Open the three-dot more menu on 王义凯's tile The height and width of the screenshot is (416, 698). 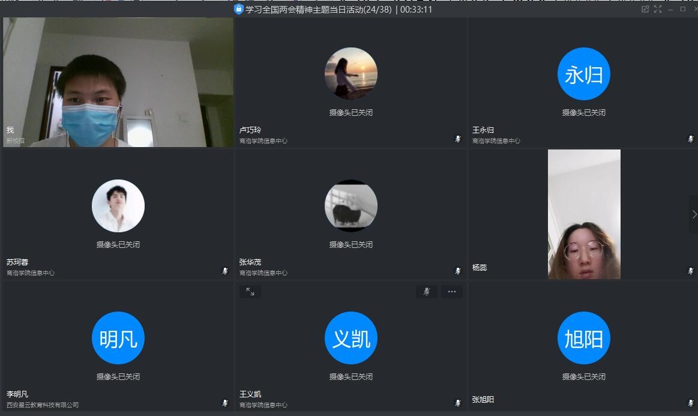451,292
